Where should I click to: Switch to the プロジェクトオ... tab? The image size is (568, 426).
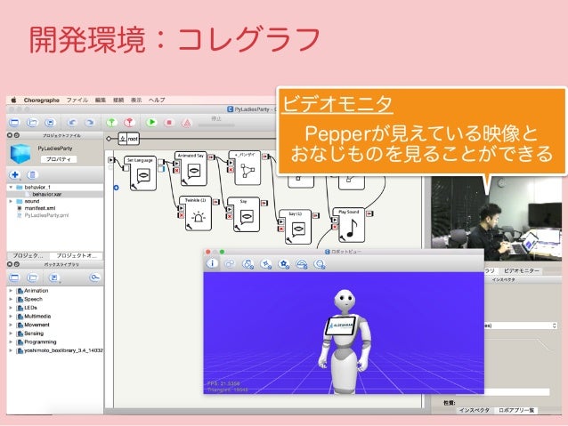pyautogui.click(x=76, y=256)
